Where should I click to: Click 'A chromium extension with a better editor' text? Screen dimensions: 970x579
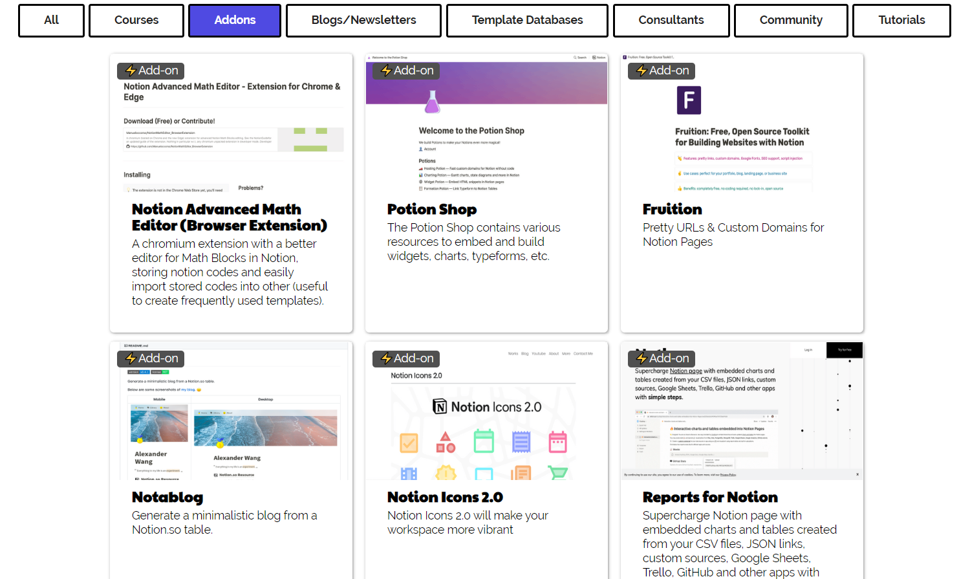[230, 272]
